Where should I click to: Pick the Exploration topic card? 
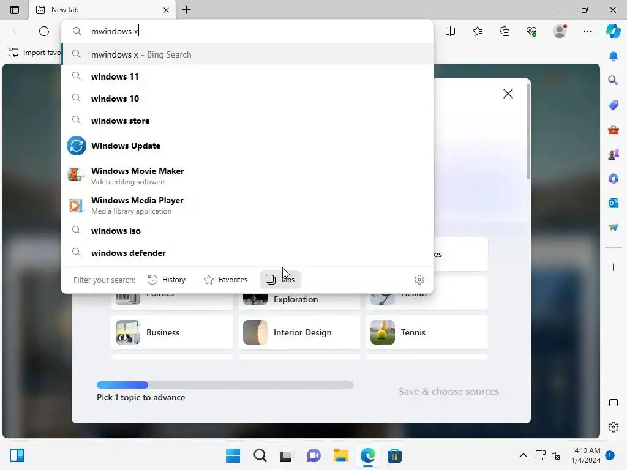point(299,301)
